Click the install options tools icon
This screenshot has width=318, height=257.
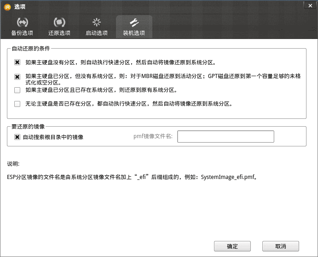coord(134,22)
